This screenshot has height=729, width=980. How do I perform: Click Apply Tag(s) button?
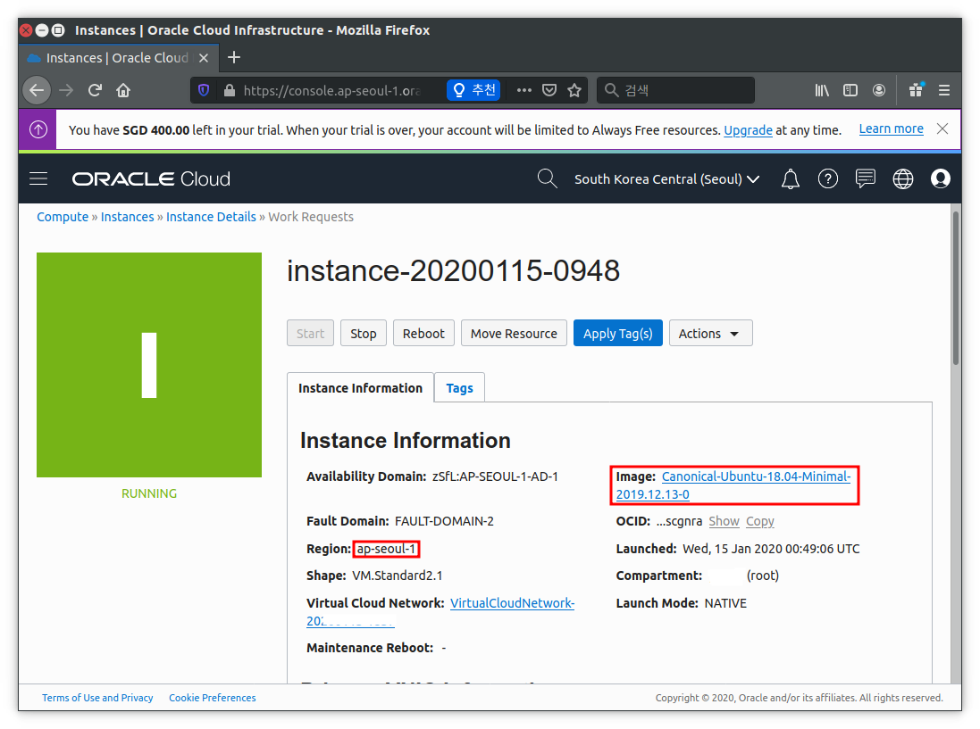[617, 334]
